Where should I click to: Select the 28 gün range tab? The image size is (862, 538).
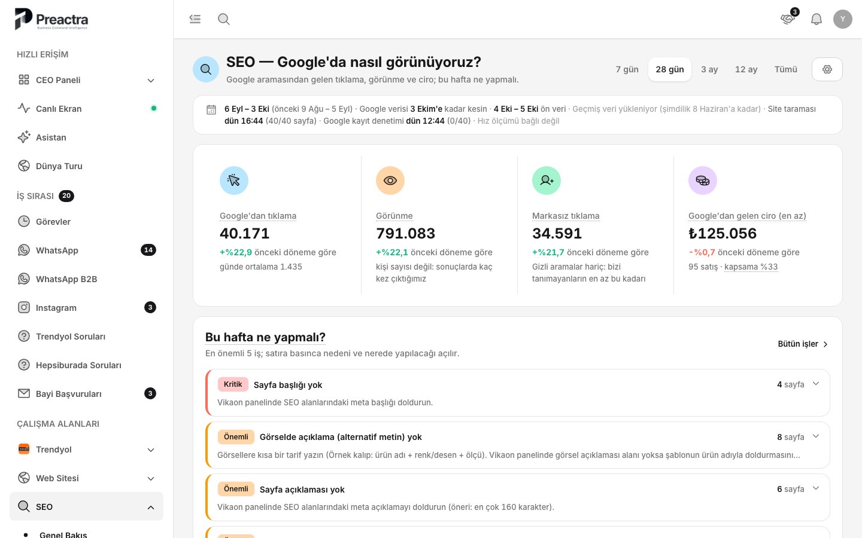670,69
